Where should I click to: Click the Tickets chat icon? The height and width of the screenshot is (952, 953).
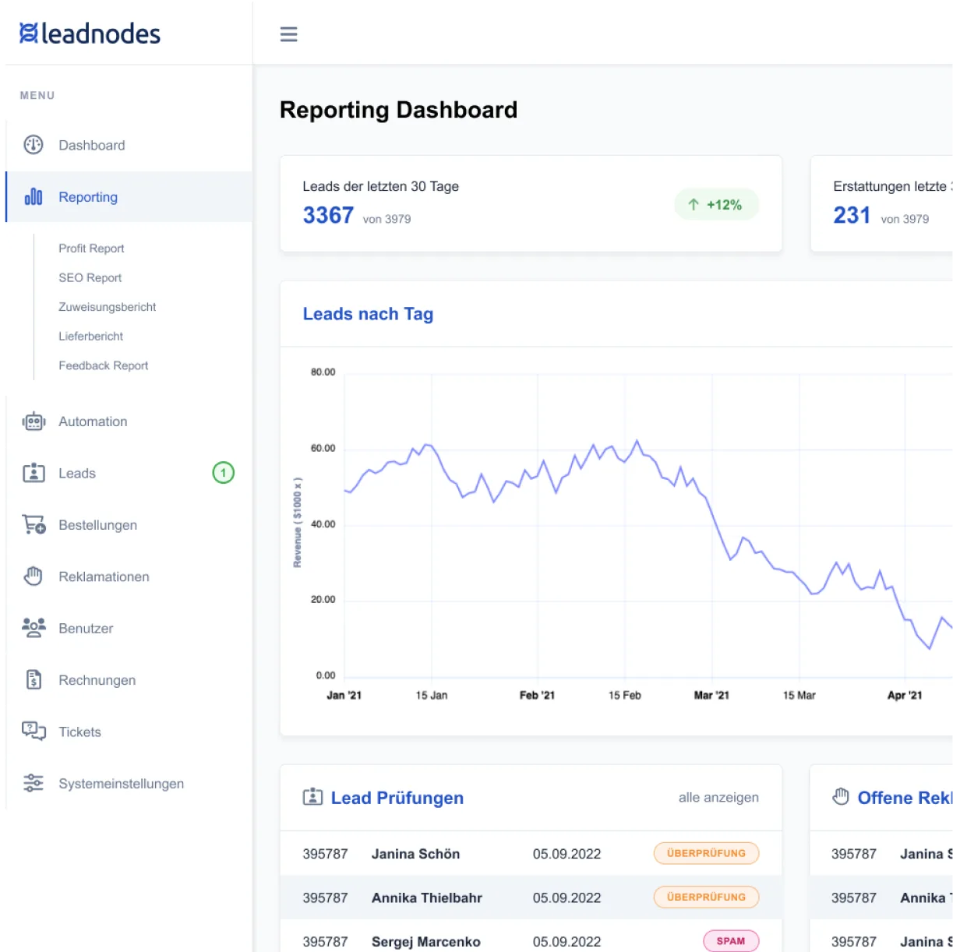click(x=34, y=732)
